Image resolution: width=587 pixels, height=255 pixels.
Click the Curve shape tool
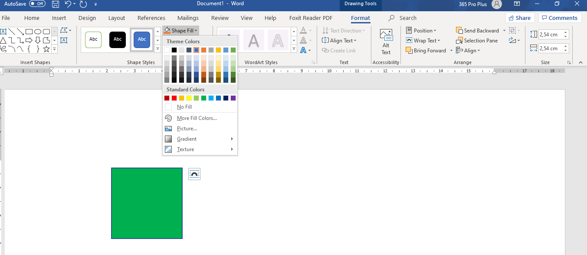(20, 48)
